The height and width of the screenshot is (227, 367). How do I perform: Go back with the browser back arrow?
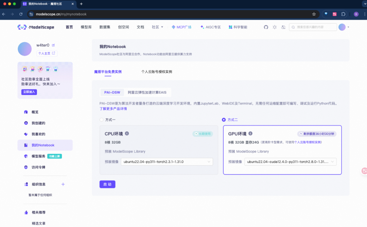click(4, 14)
